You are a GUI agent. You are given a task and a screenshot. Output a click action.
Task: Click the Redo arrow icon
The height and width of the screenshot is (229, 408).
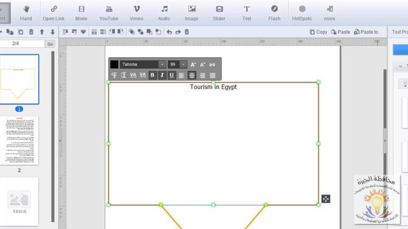point(178,32)
